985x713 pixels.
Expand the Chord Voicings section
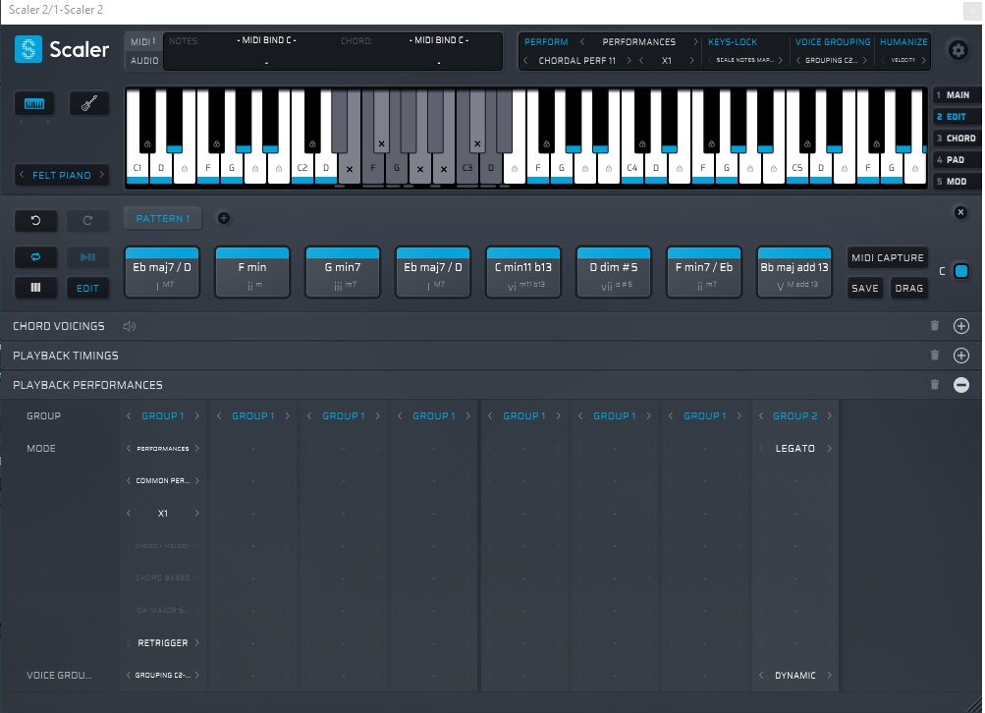[961, 326]
